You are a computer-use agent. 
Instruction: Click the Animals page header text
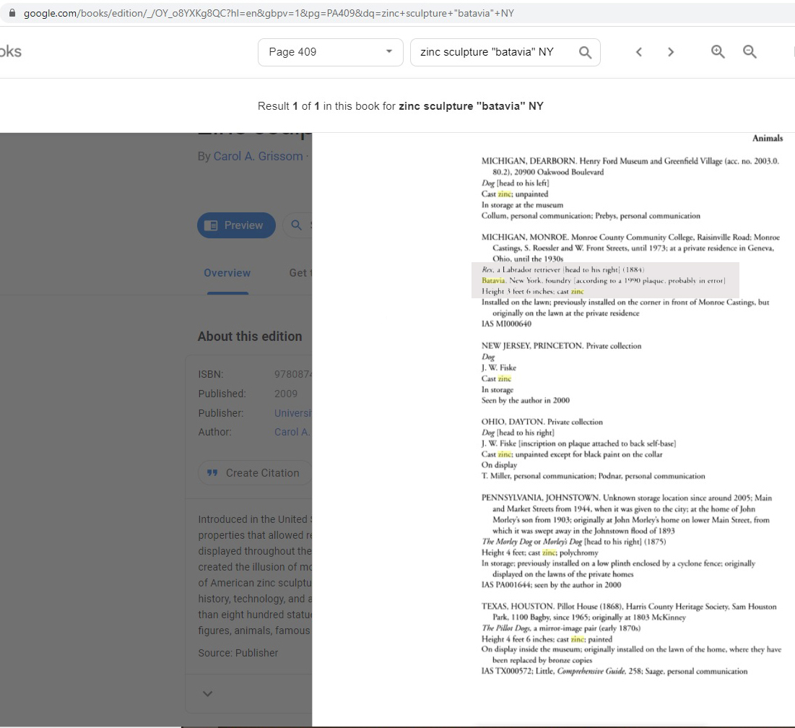[x=767, y=139]
